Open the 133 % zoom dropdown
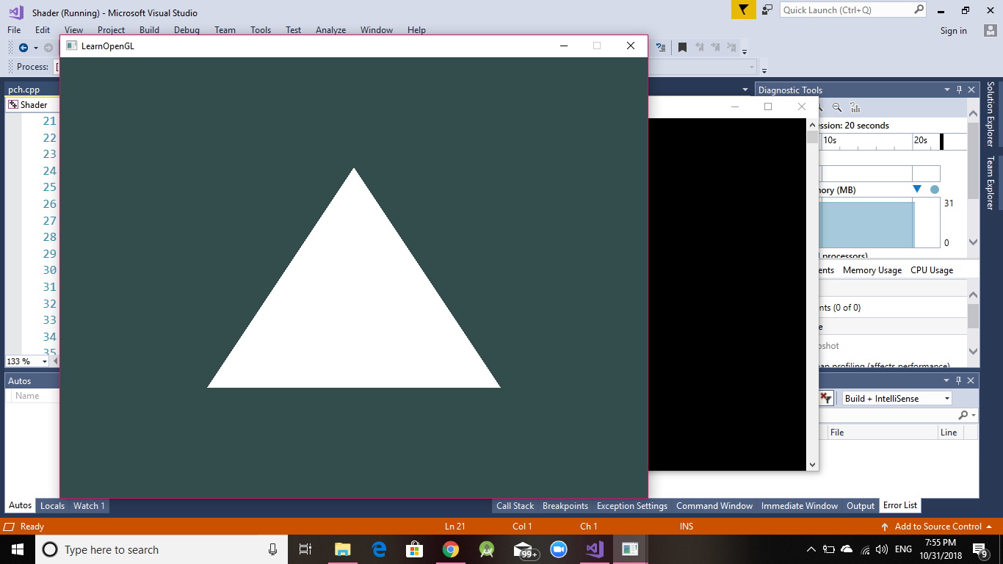The height and width of the screenshot is (564, 1003). [44, 361]
